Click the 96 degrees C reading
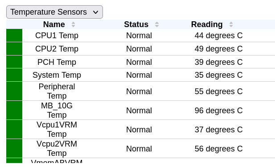Viewport: 275px width, 167px height. click(218, 111)
